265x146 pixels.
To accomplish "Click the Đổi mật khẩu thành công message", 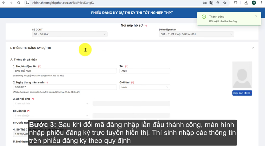I will (x=223, y=21).
